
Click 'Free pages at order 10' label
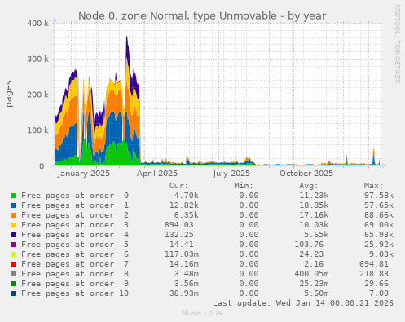click(75, 293)
